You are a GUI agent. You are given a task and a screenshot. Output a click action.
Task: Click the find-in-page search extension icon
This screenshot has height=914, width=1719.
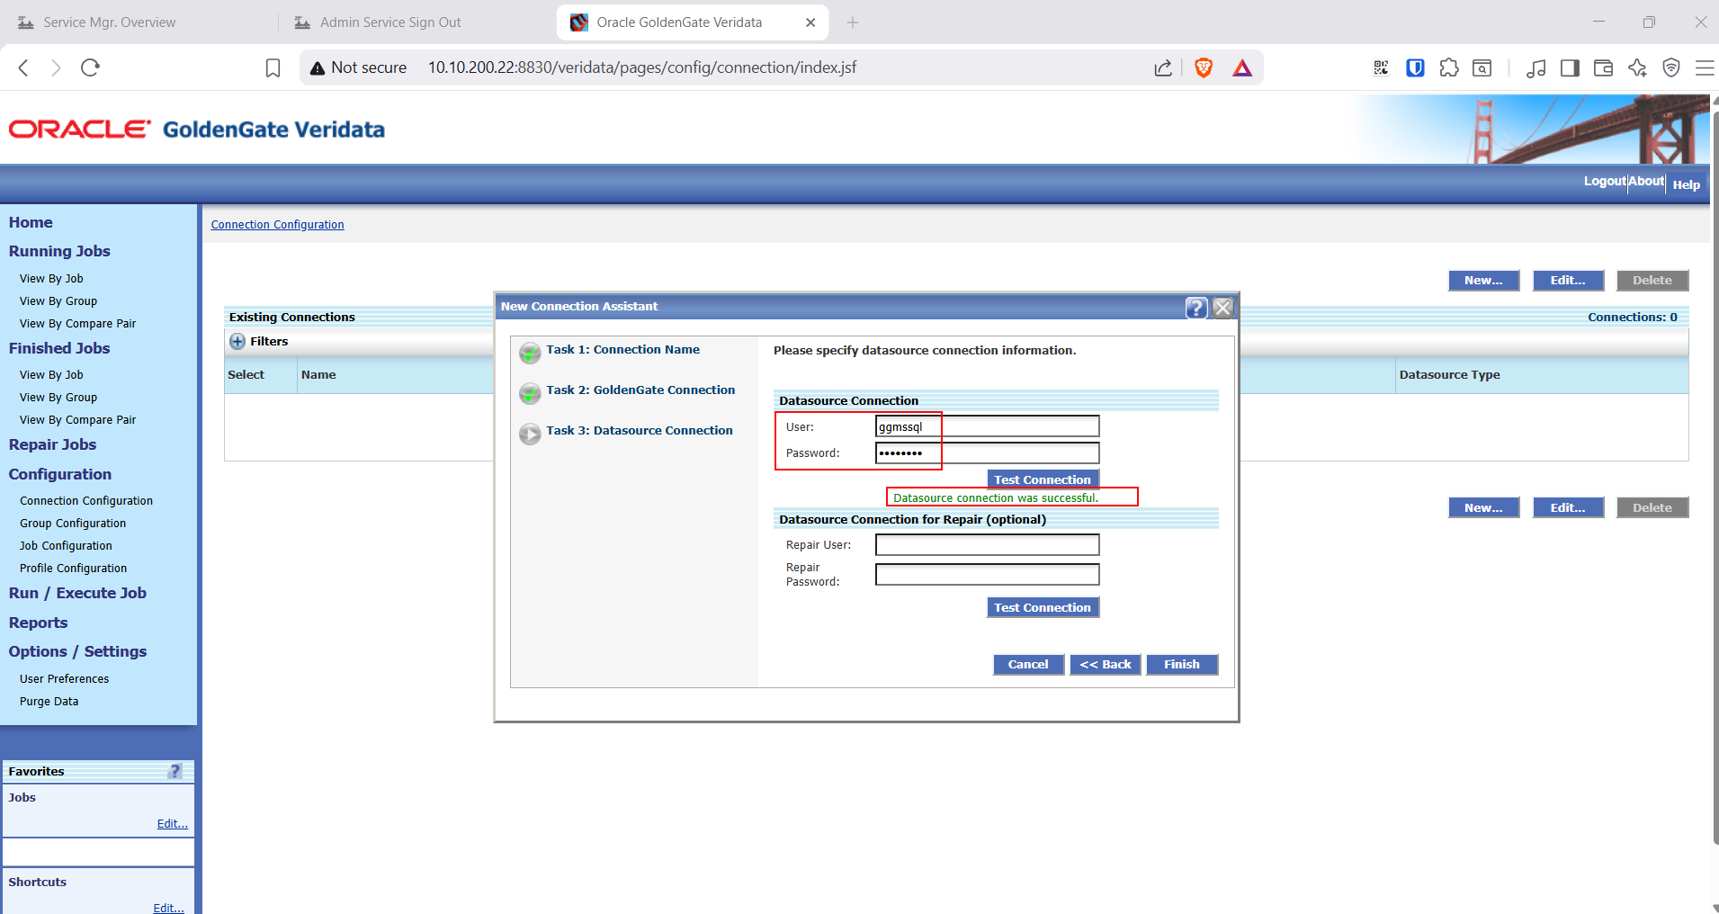[x=1482, y=67]
